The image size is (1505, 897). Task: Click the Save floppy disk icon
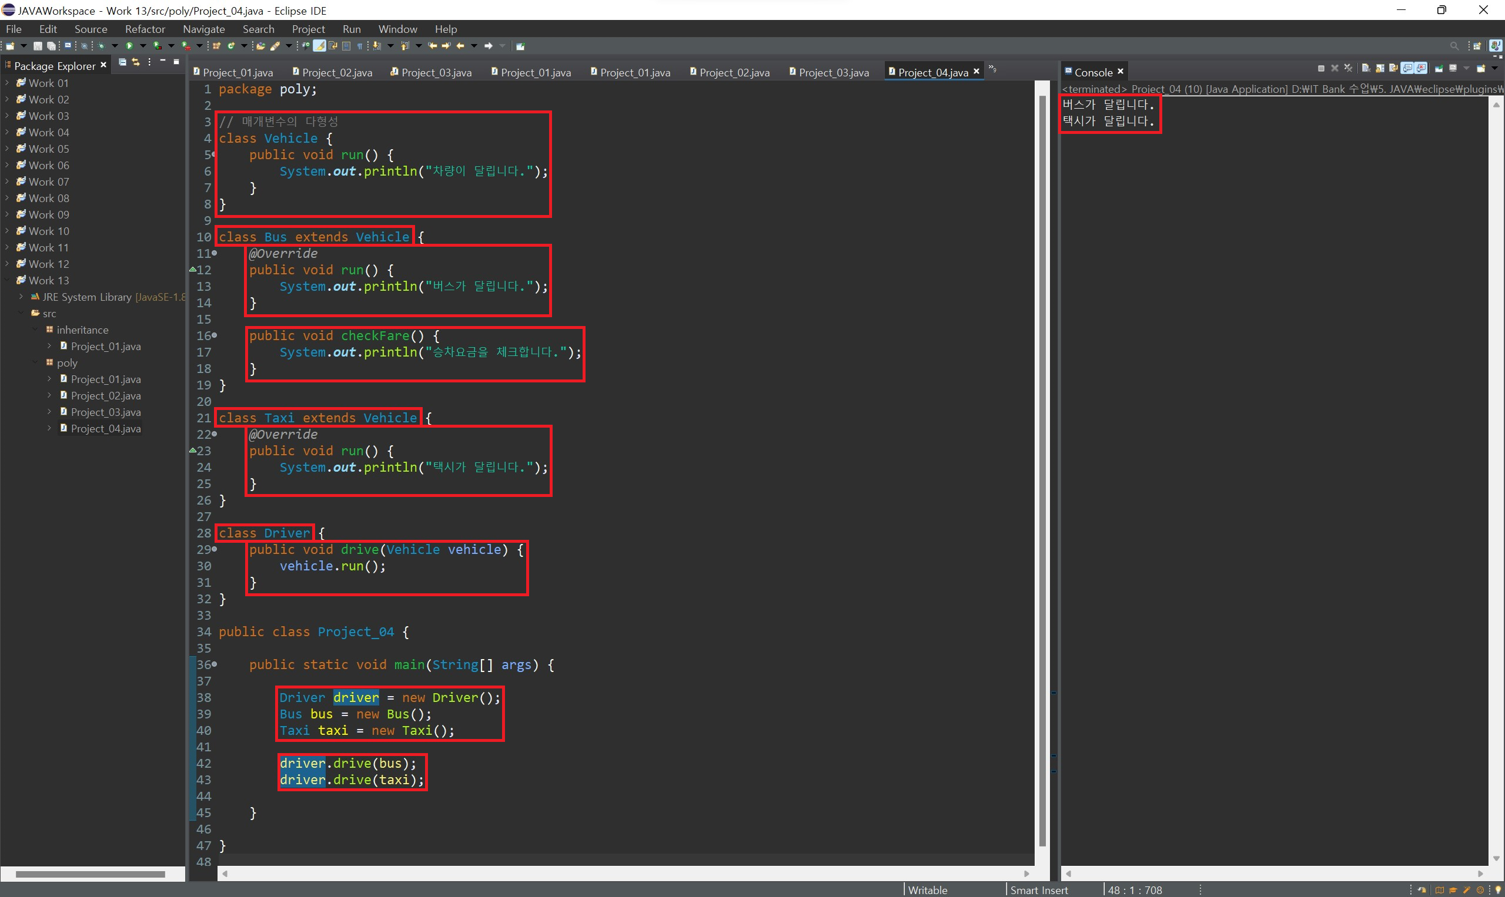(x=38, y=46)
